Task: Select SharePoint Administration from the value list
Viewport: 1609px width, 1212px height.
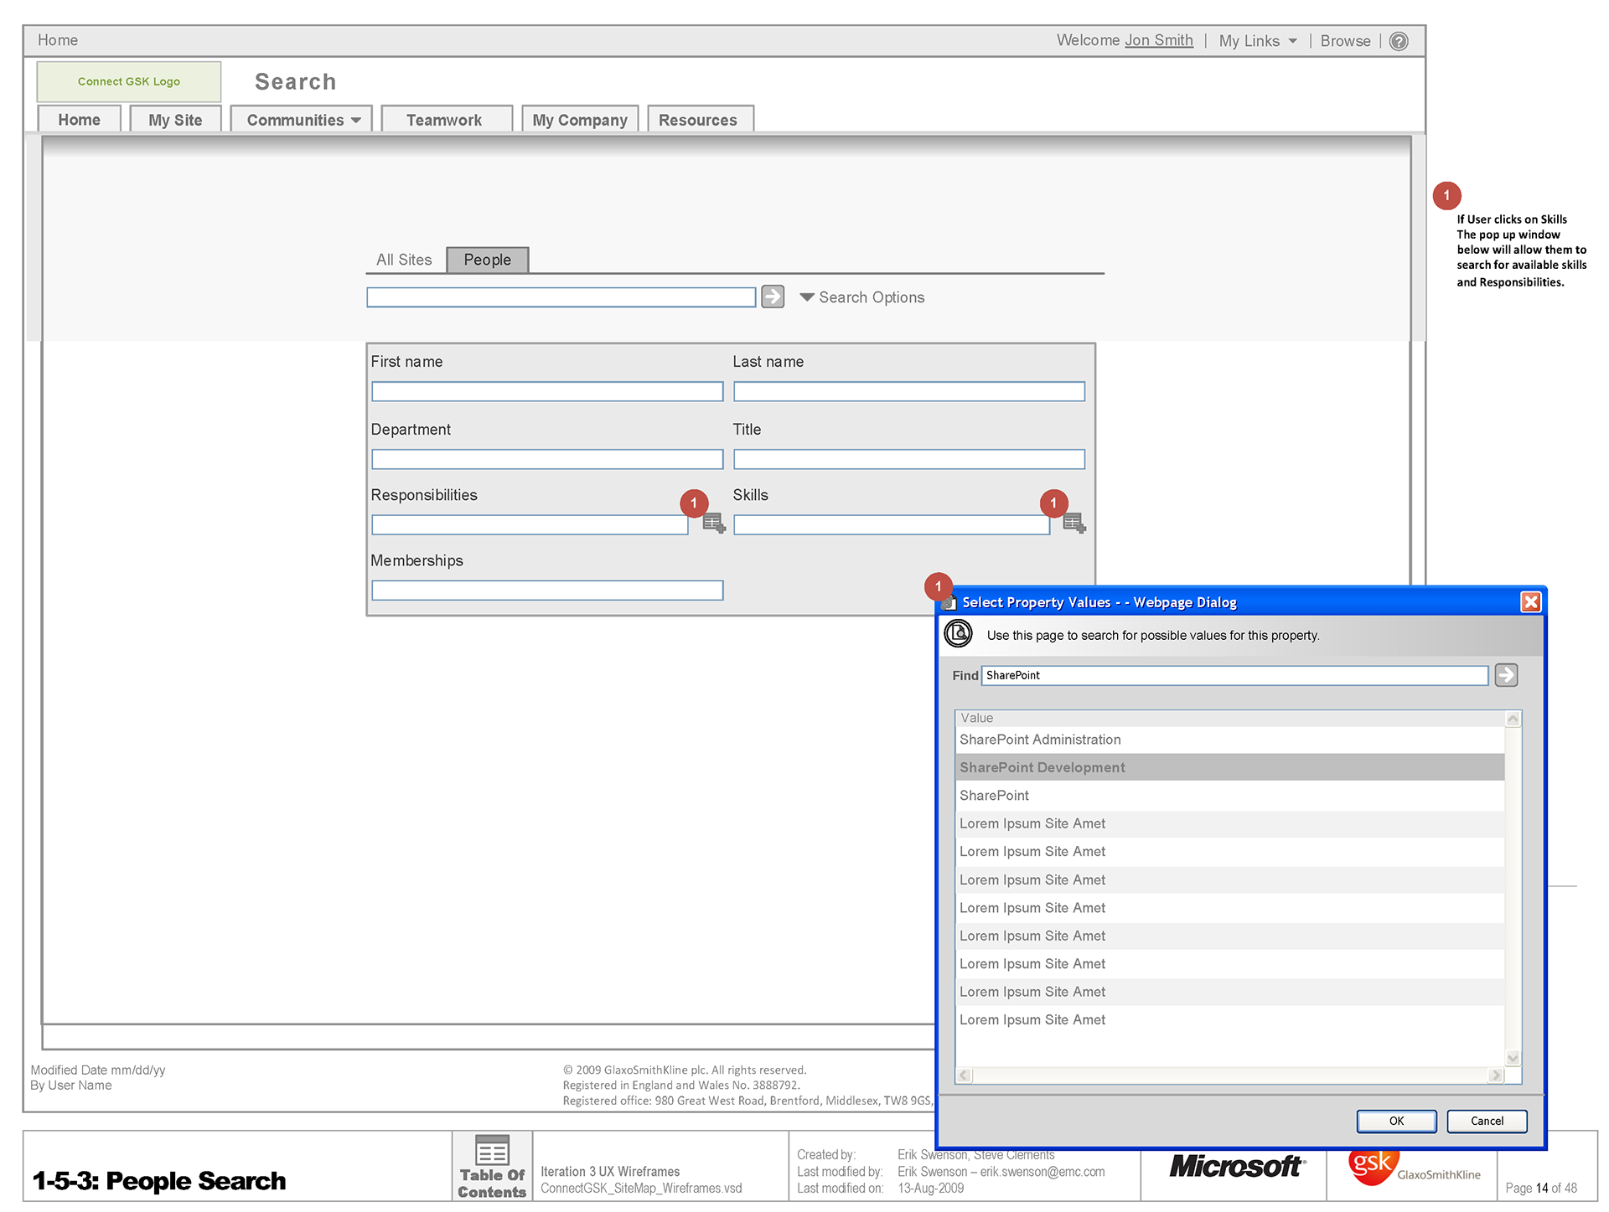Action: (1040, 740)
